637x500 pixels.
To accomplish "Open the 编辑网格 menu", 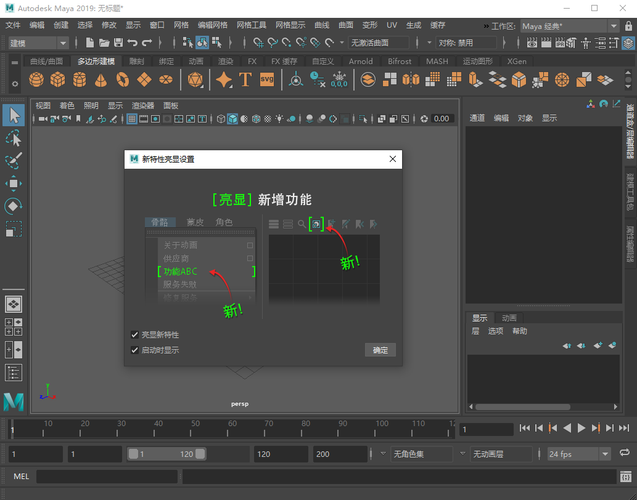I will [x=213, y=25].
